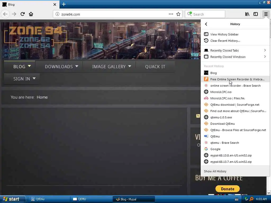
Task: Click the search engine magnifier icon
Action: tap(189, 14)
